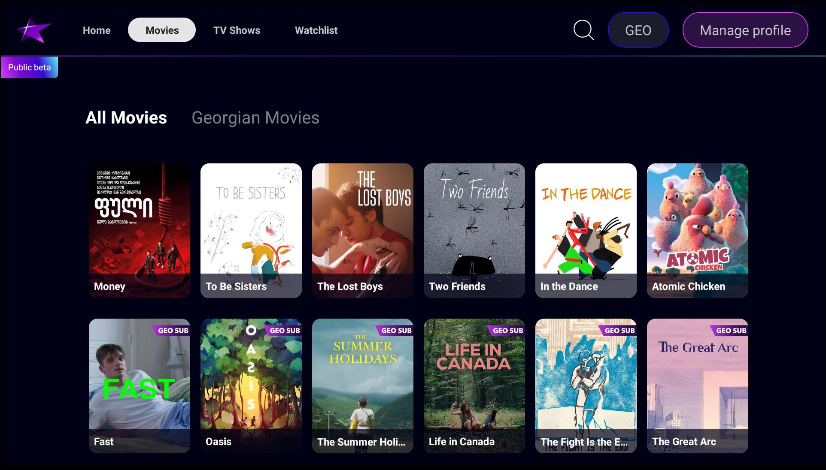The width and height of the screenshot is (826, 470).
Task: Open the Atomic Chicken movie
Action: pos(698,231)
